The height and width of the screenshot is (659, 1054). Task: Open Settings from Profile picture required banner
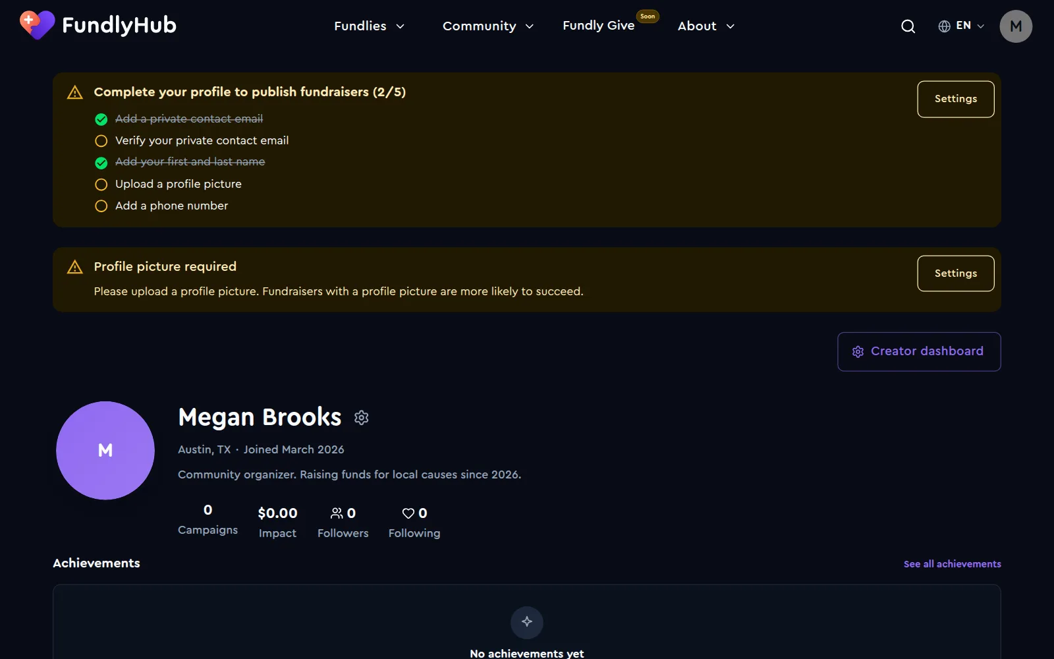click(x=956, y=273)
